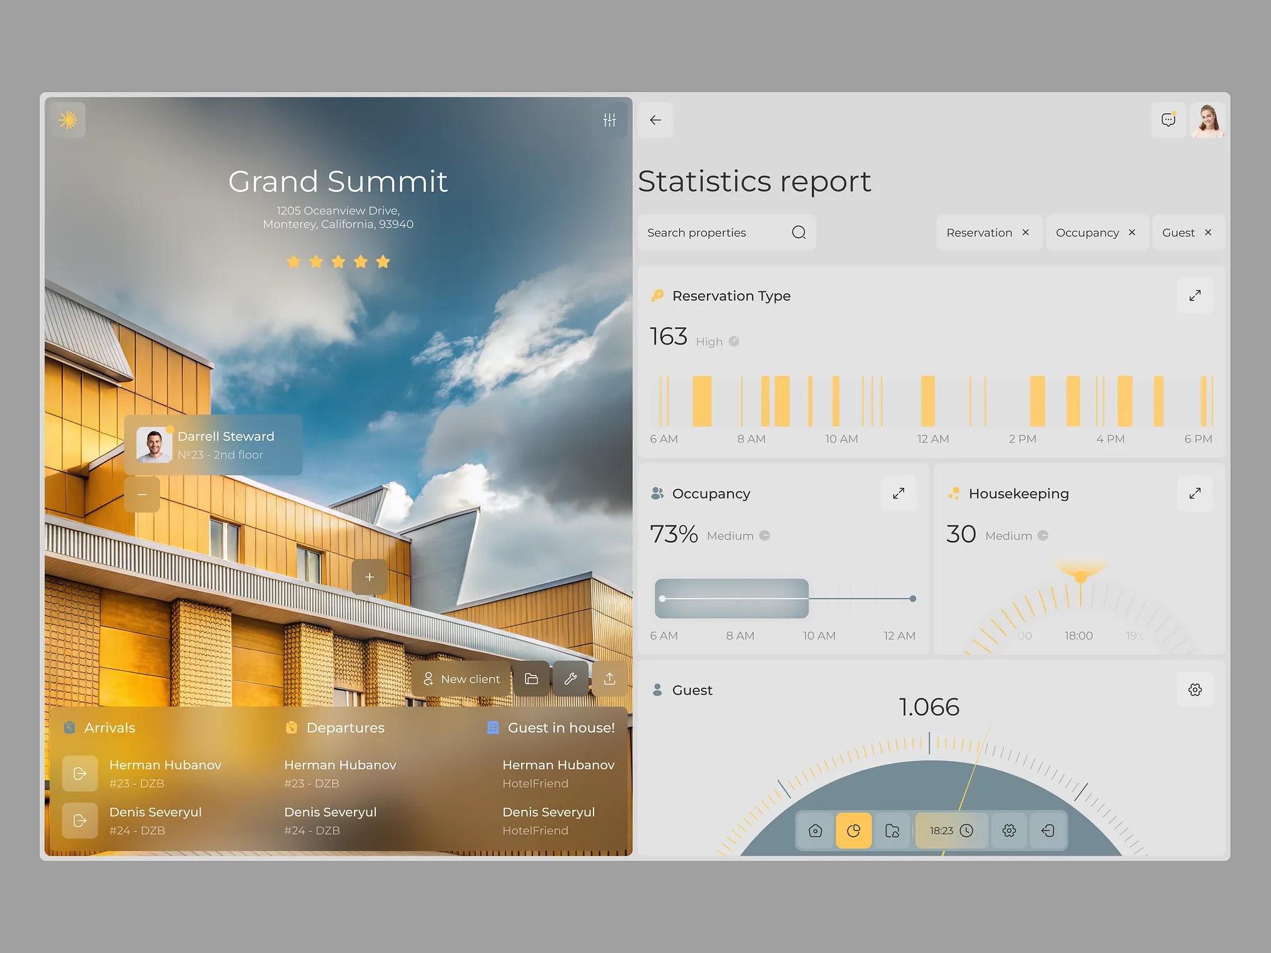Click the sun logo icon
Image resolution: width=1271 pixels, height=953 pixels.
(x=68, y=119)
